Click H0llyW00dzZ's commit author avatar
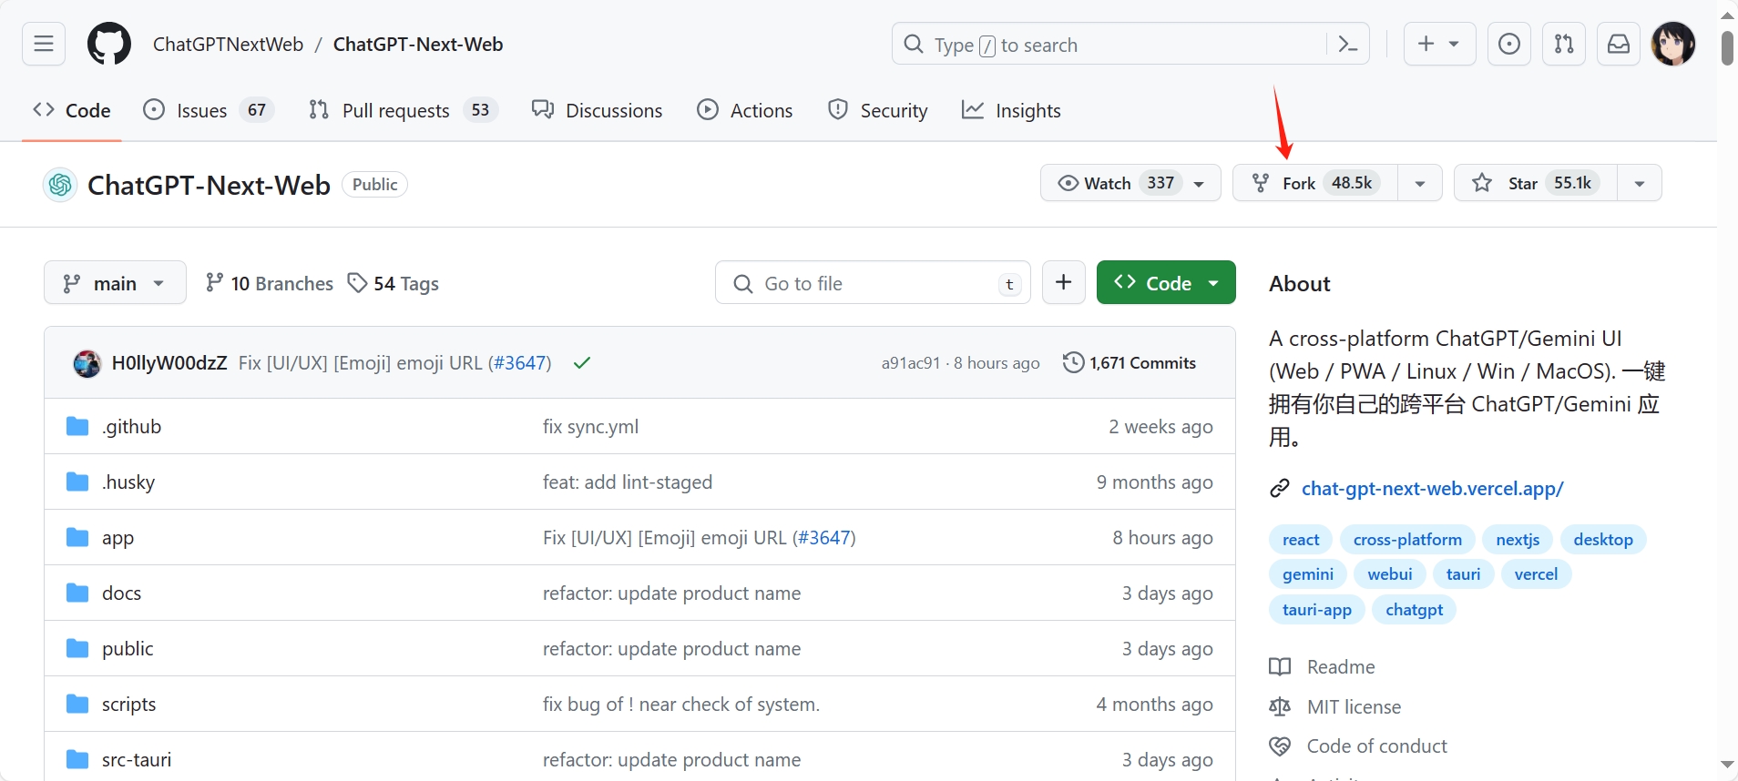Screen dimensions: 1738x781 [87, 363]
